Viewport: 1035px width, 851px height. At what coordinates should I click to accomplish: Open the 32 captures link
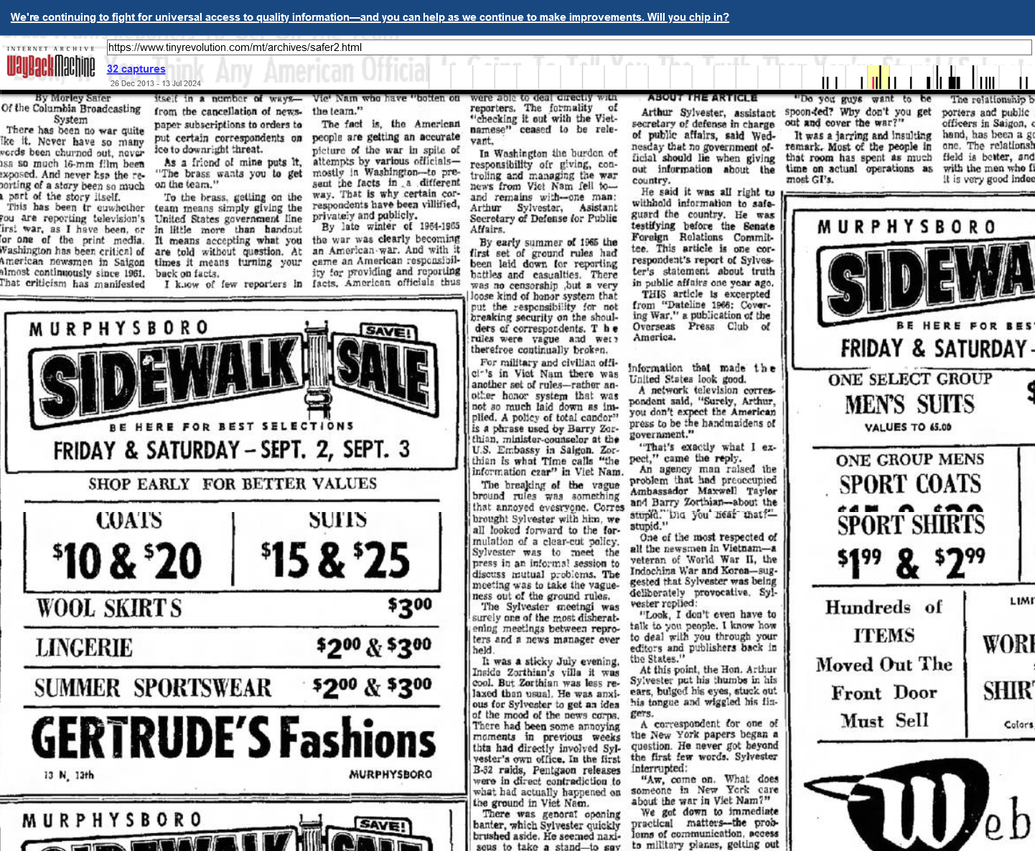(136, 69)
